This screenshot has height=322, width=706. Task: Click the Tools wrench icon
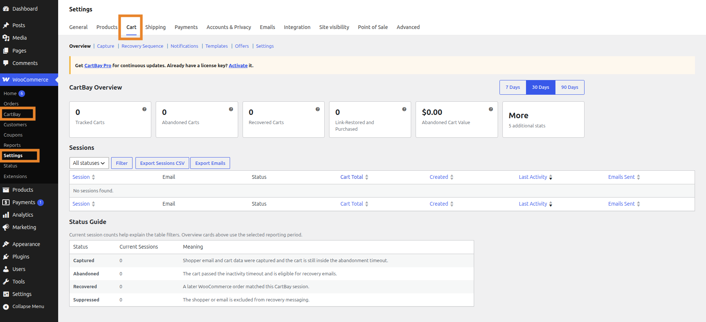pyautogui.click(x=6, y=282)
